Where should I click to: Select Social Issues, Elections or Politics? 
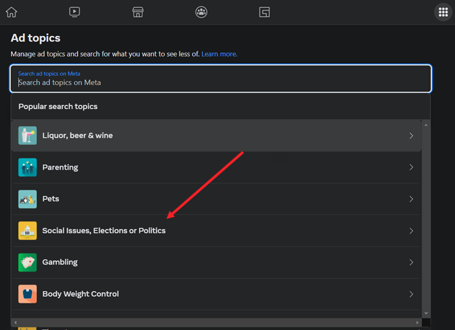(104, 231)
